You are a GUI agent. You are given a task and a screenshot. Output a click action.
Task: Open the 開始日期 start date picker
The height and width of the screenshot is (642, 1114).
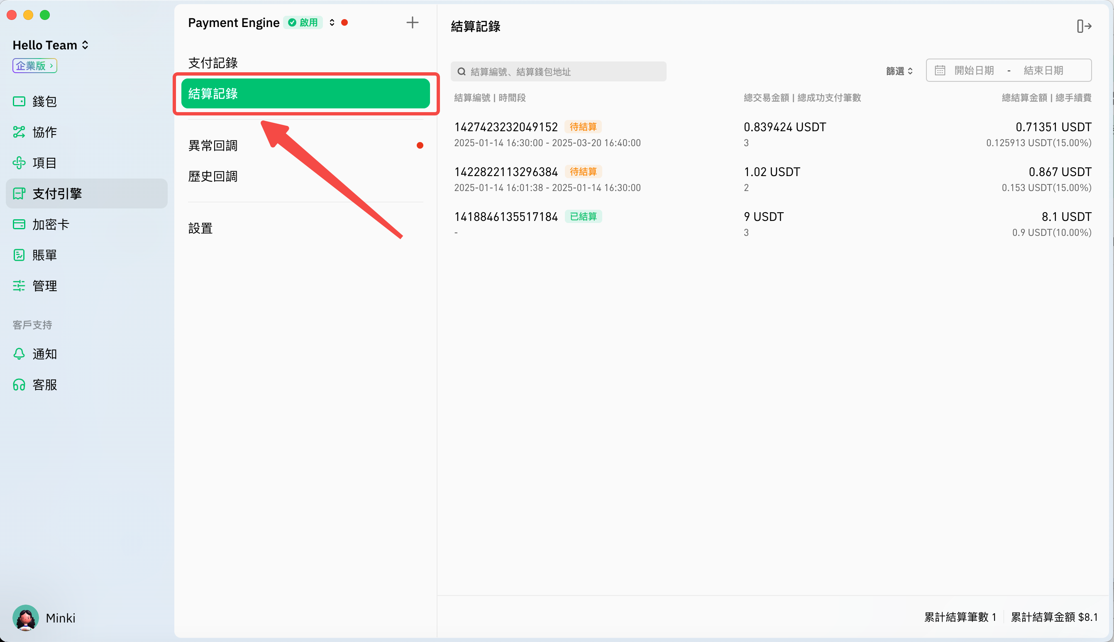pyautogui.click(x=973, y=71)
